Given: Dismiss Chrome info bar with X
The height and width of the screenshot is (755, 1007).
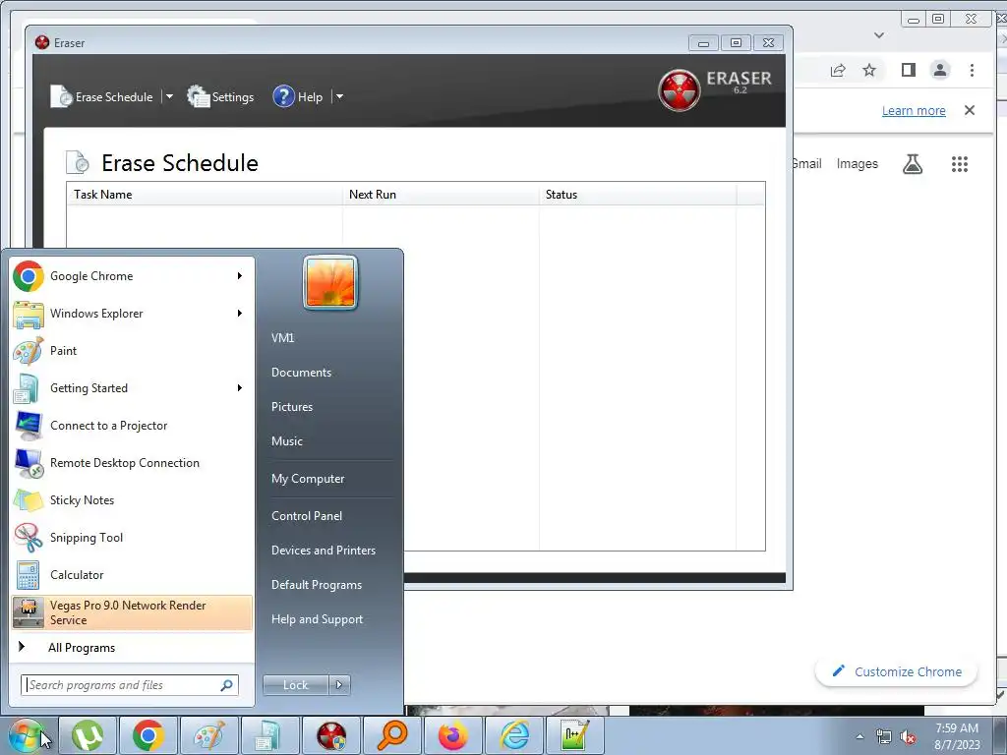Looking at the screenshot, I should [x=970, y=110].
